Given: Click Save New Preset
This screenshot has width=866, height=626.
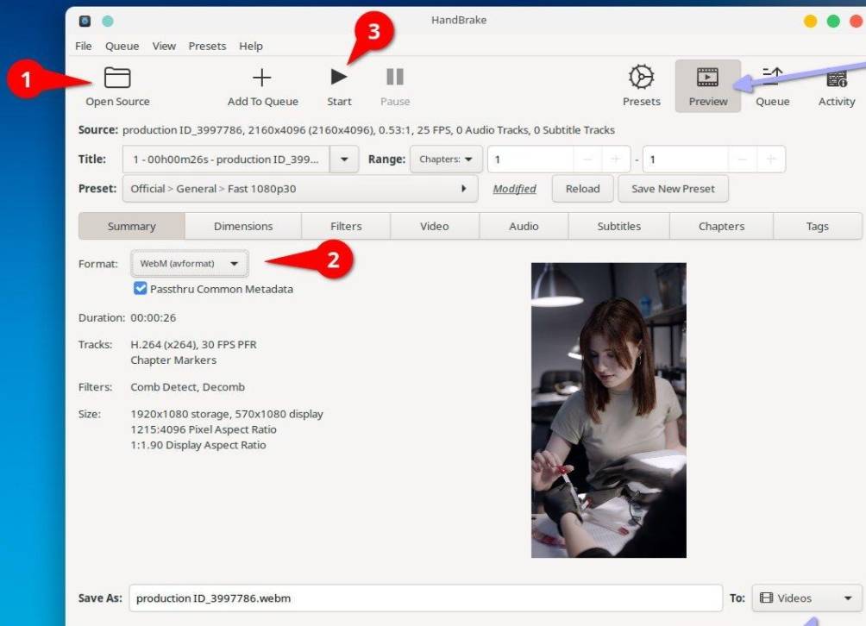Looking at the screenshot, I should 674,188.
